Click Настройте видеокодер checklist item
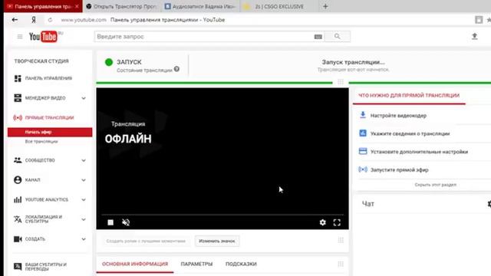The width and height of the screenshot is (491, 276). (x=398, y=116)
